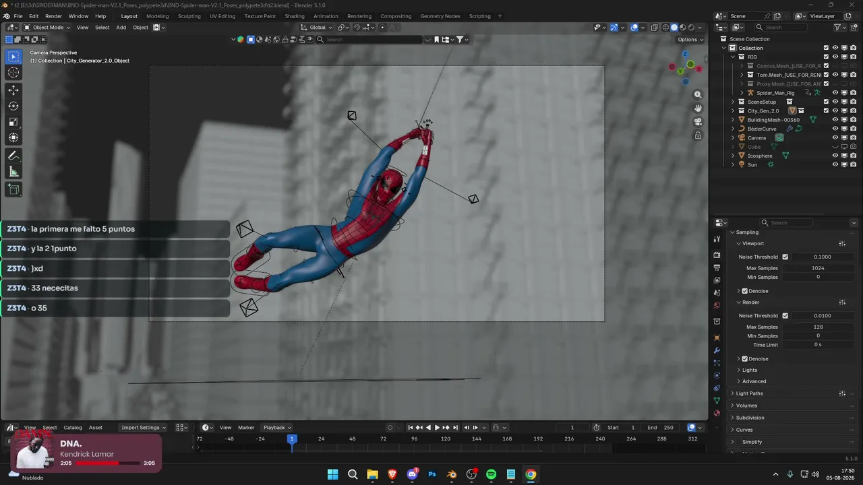Switch to the Geometry Nodes workspace tab
Screen dimensions: 863x485
pos(440,16)
